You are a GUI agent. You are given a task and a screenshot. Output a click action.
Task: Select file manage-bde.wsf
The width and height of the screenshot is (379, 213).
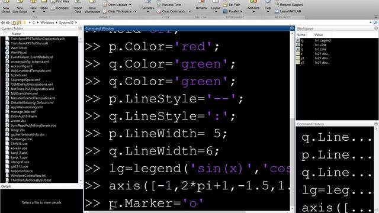23,112
